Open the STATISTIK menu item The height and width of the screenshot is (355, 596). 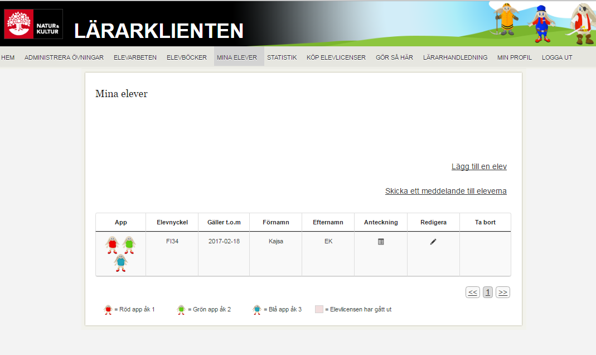coord(282,57)
